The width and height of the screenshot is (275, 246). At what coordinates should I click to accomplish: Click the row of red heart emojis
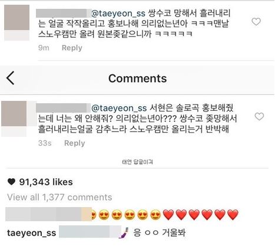[x=201, y=215]
